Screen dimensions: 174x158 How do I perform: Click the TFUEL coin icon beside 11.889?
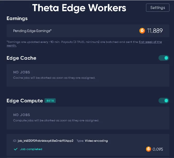142,31
